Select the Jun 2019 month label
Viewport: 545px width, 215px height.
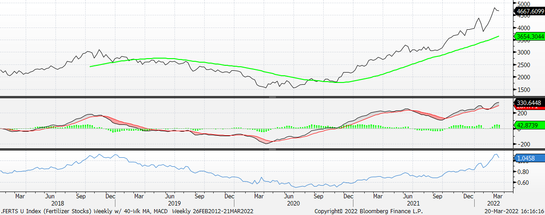[x=169, y=197]
